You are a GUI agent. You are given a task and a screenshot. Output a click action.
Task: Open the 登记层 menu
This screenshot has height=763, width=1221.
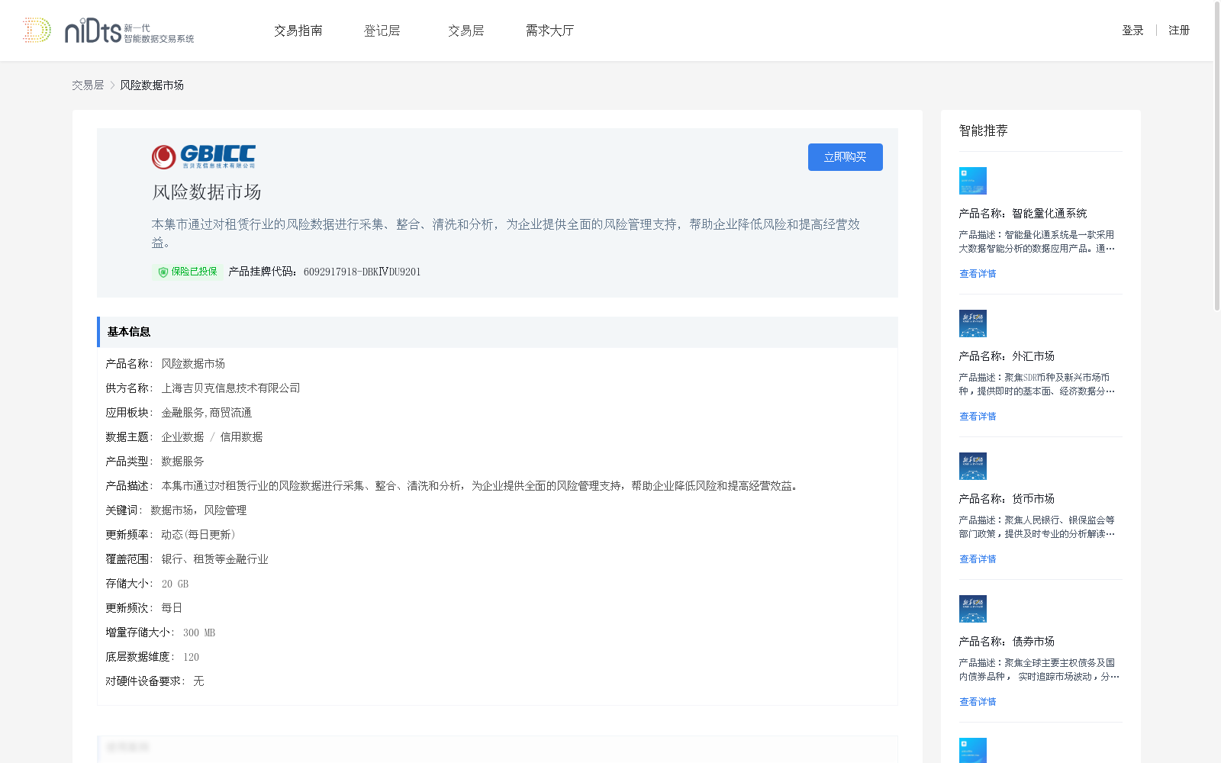382,31
